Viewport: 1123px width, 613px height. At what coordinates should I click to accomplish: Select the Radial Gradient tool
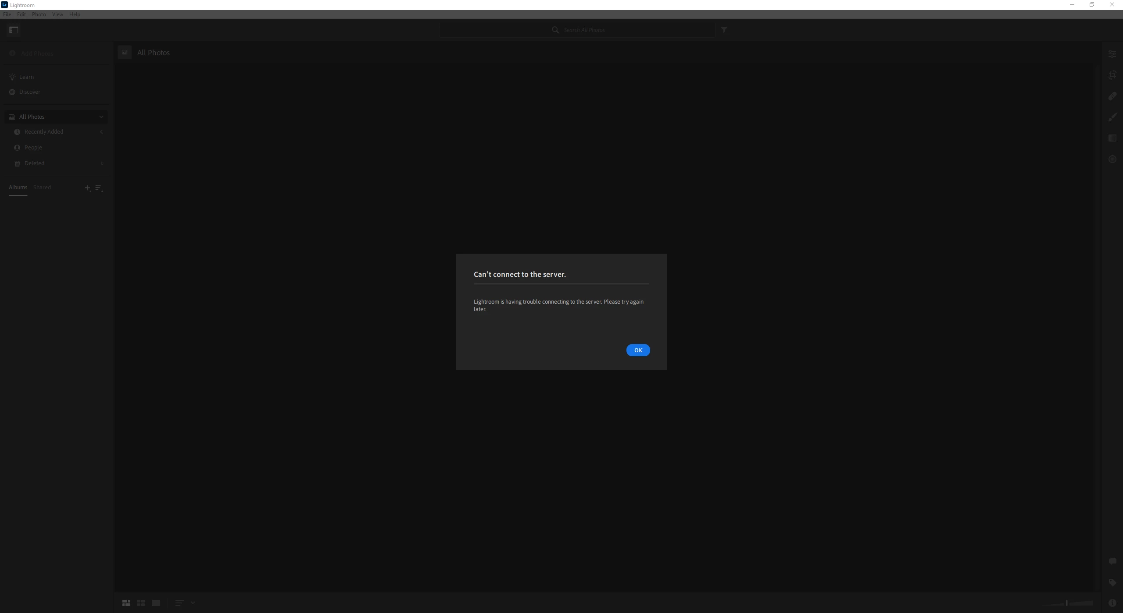pyautogui.click(x=1112, y=159)
